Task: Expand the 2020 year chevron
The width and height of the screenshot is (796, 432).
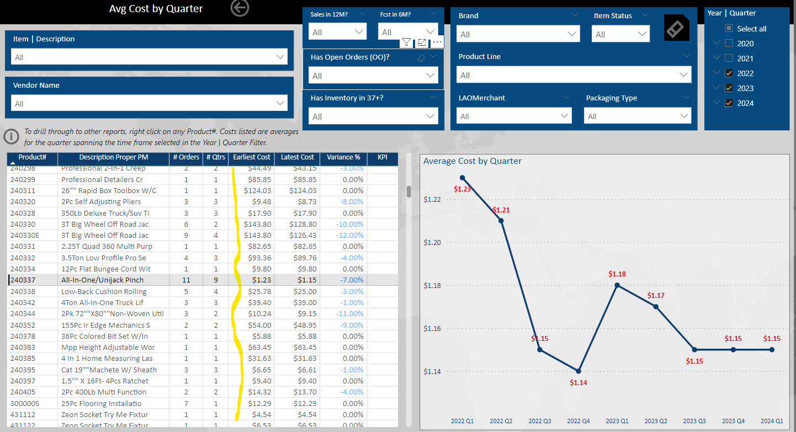Action: click(717, 43)
